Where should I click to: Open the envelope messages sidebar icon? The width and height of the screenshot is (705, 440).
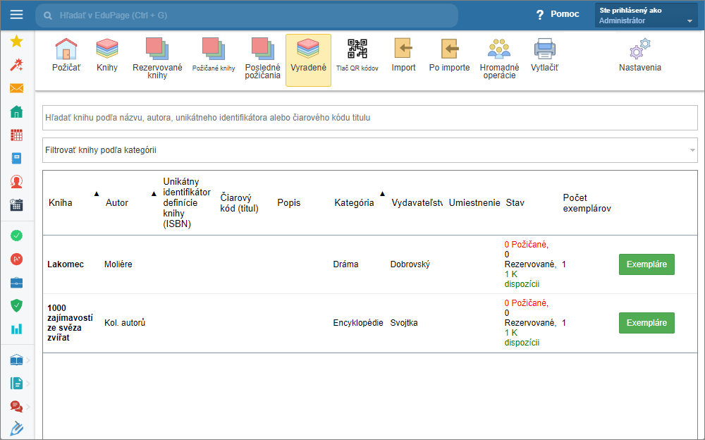[16, 88]
